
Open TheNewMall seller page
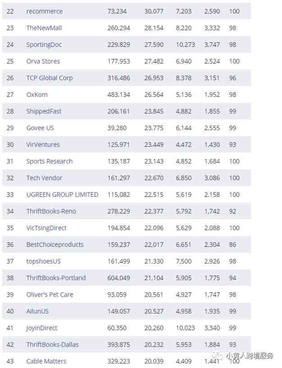tap(44, 28)
